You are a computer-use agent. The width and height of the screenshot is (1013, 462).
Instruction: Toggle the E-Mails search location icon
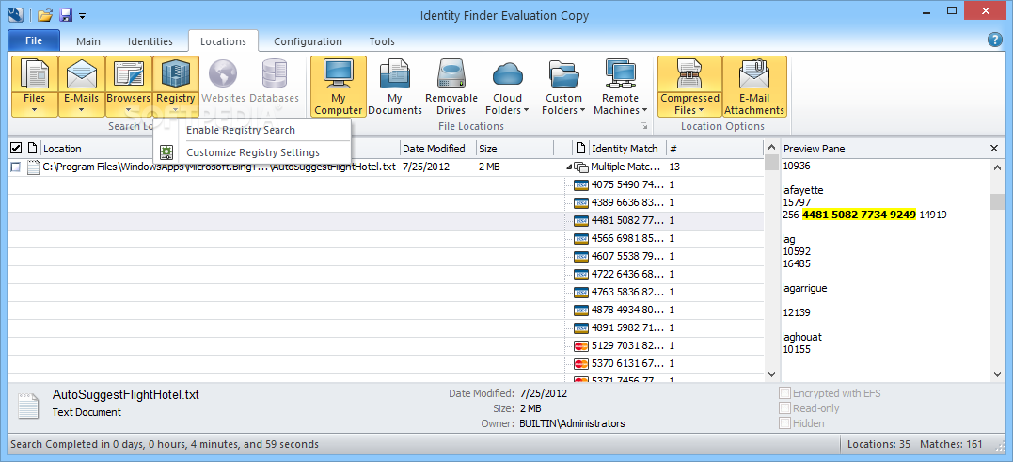click(x=82, y=74)
